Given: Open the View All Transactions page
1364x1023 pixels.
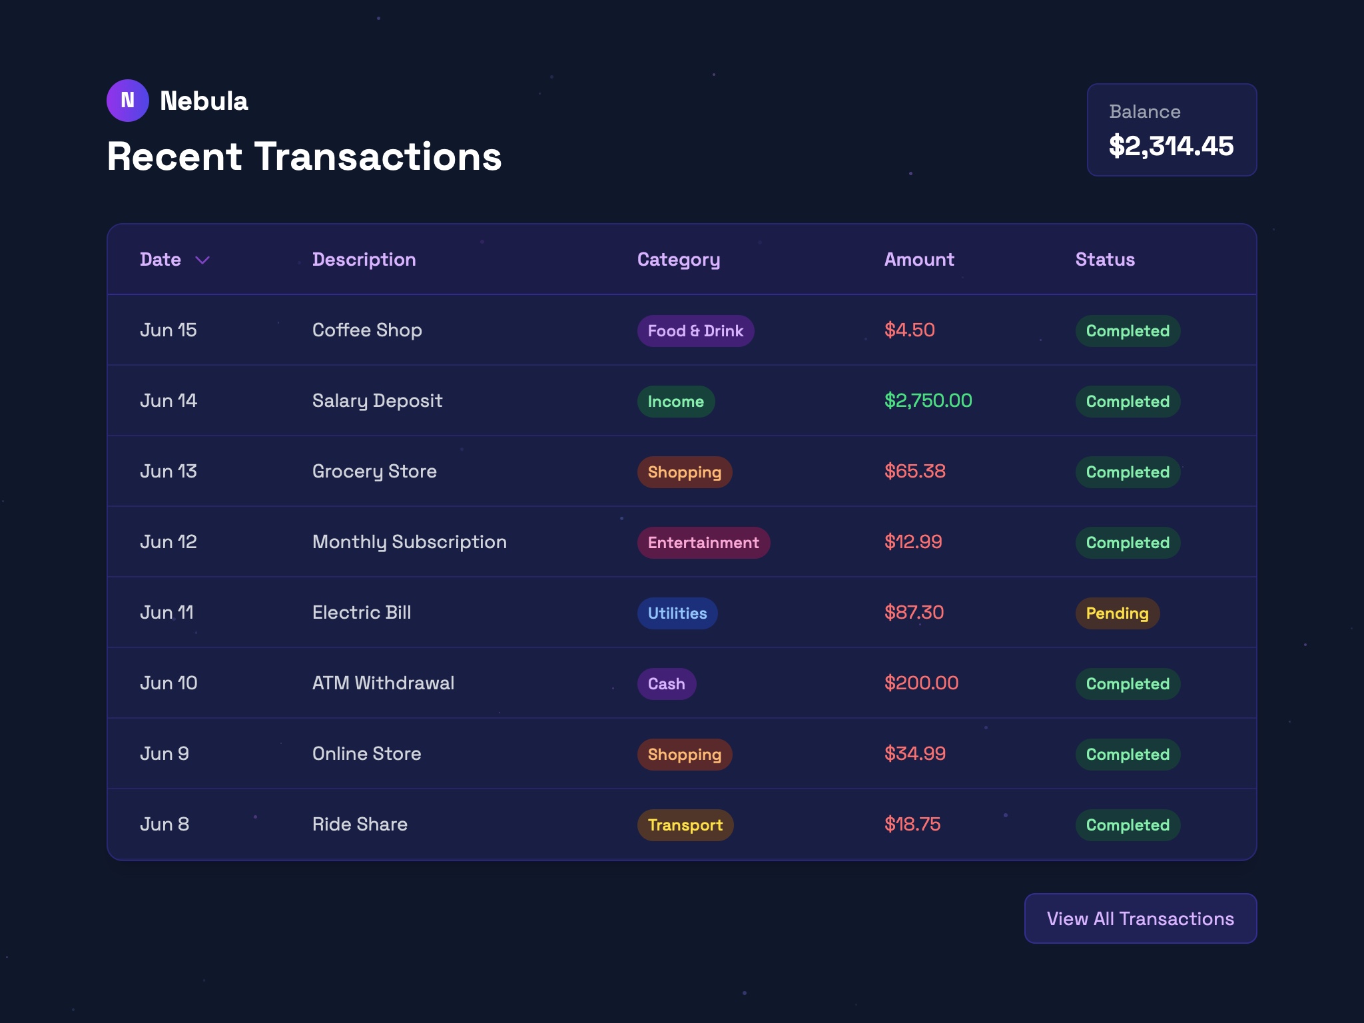Looking at the screenshot, I should pos(1140,918).
